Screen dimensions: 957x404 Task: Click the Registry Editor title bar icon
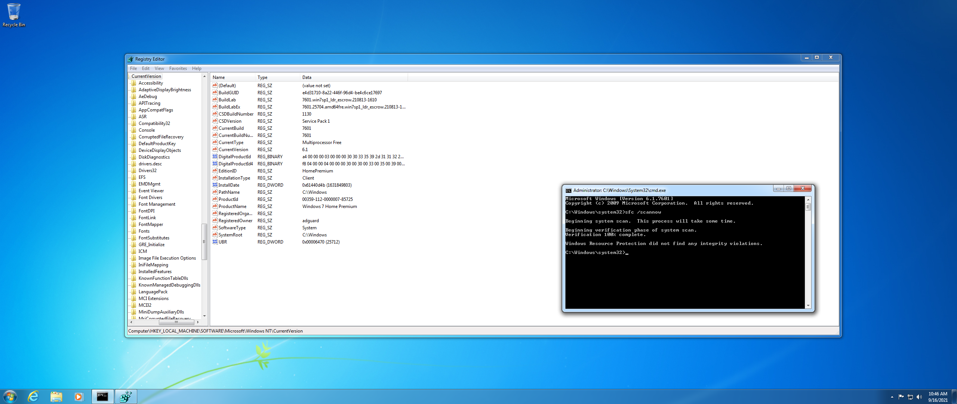(x=130, y=59)
